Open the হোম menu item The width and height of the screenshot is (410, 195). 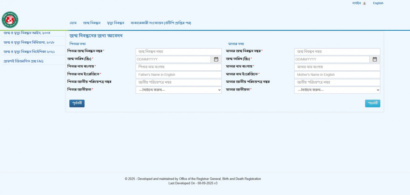(x=73, y=23)
